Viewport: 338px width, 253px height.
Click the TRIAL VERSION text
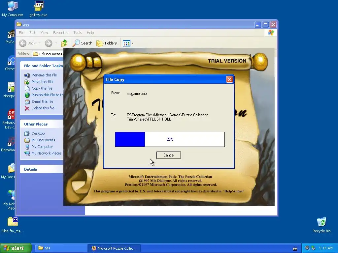pyautogui.click(x=227, y=61)
